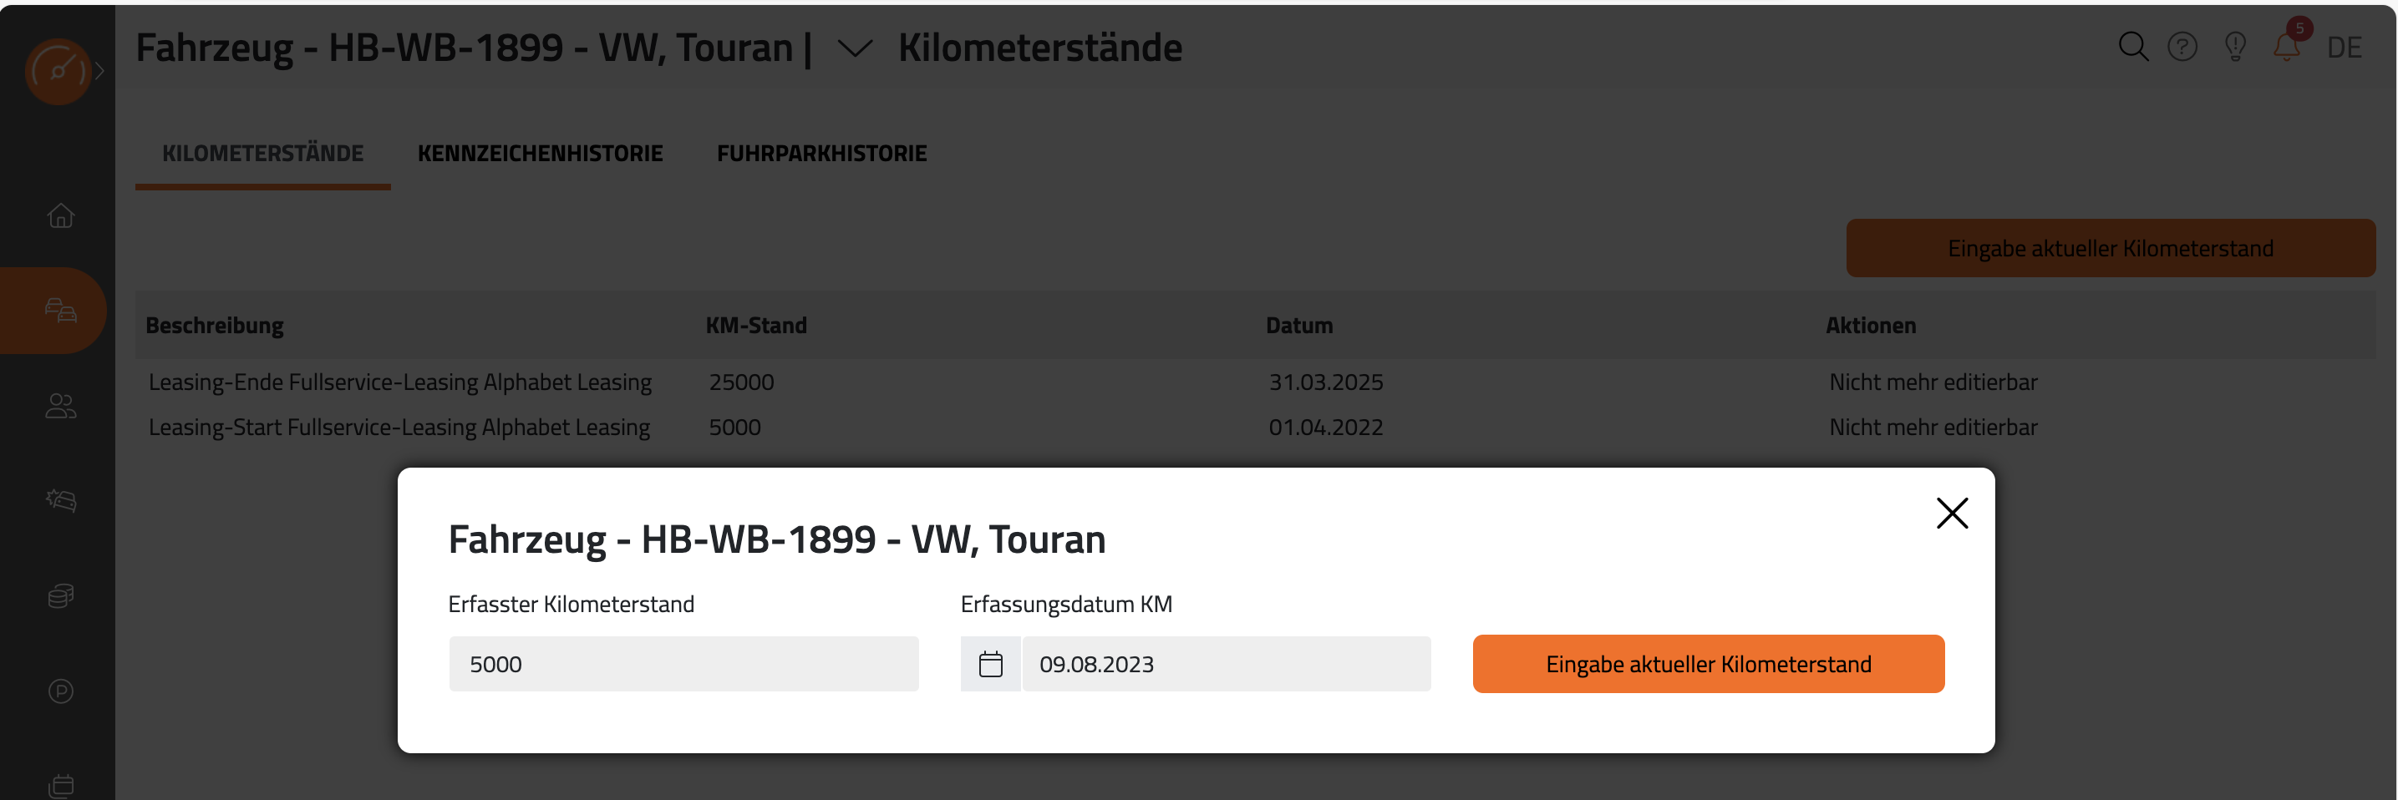The height and width of the screenshot is (800, 2398).
Task: Expand the vehicle section chevron dropdown
Action: (x=855, y=48)
